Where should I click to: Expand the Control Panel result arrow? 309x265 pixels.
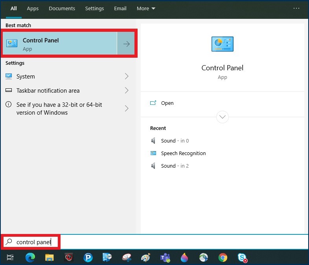click(x=126, y=44)
